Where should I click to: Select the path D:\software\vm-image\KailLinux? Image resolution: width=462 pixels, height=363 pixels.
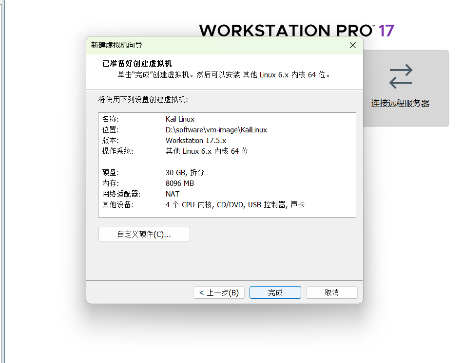(216, 130)
